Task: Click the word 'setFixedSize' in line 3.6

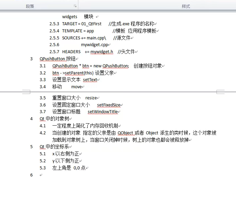Action: (109, 105)
